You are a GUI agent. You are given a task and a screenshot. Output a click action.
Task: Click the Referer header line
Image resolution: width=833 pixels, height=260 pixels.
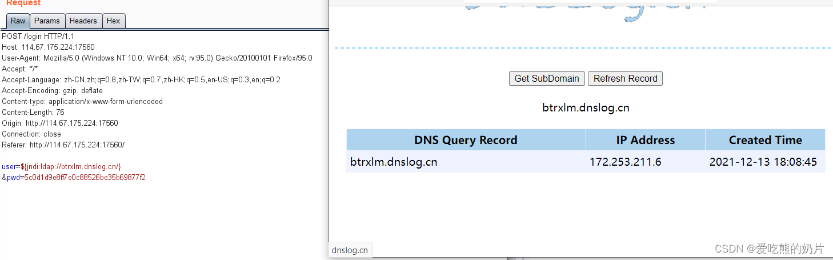pyautogui.click(x=63, y=145)
